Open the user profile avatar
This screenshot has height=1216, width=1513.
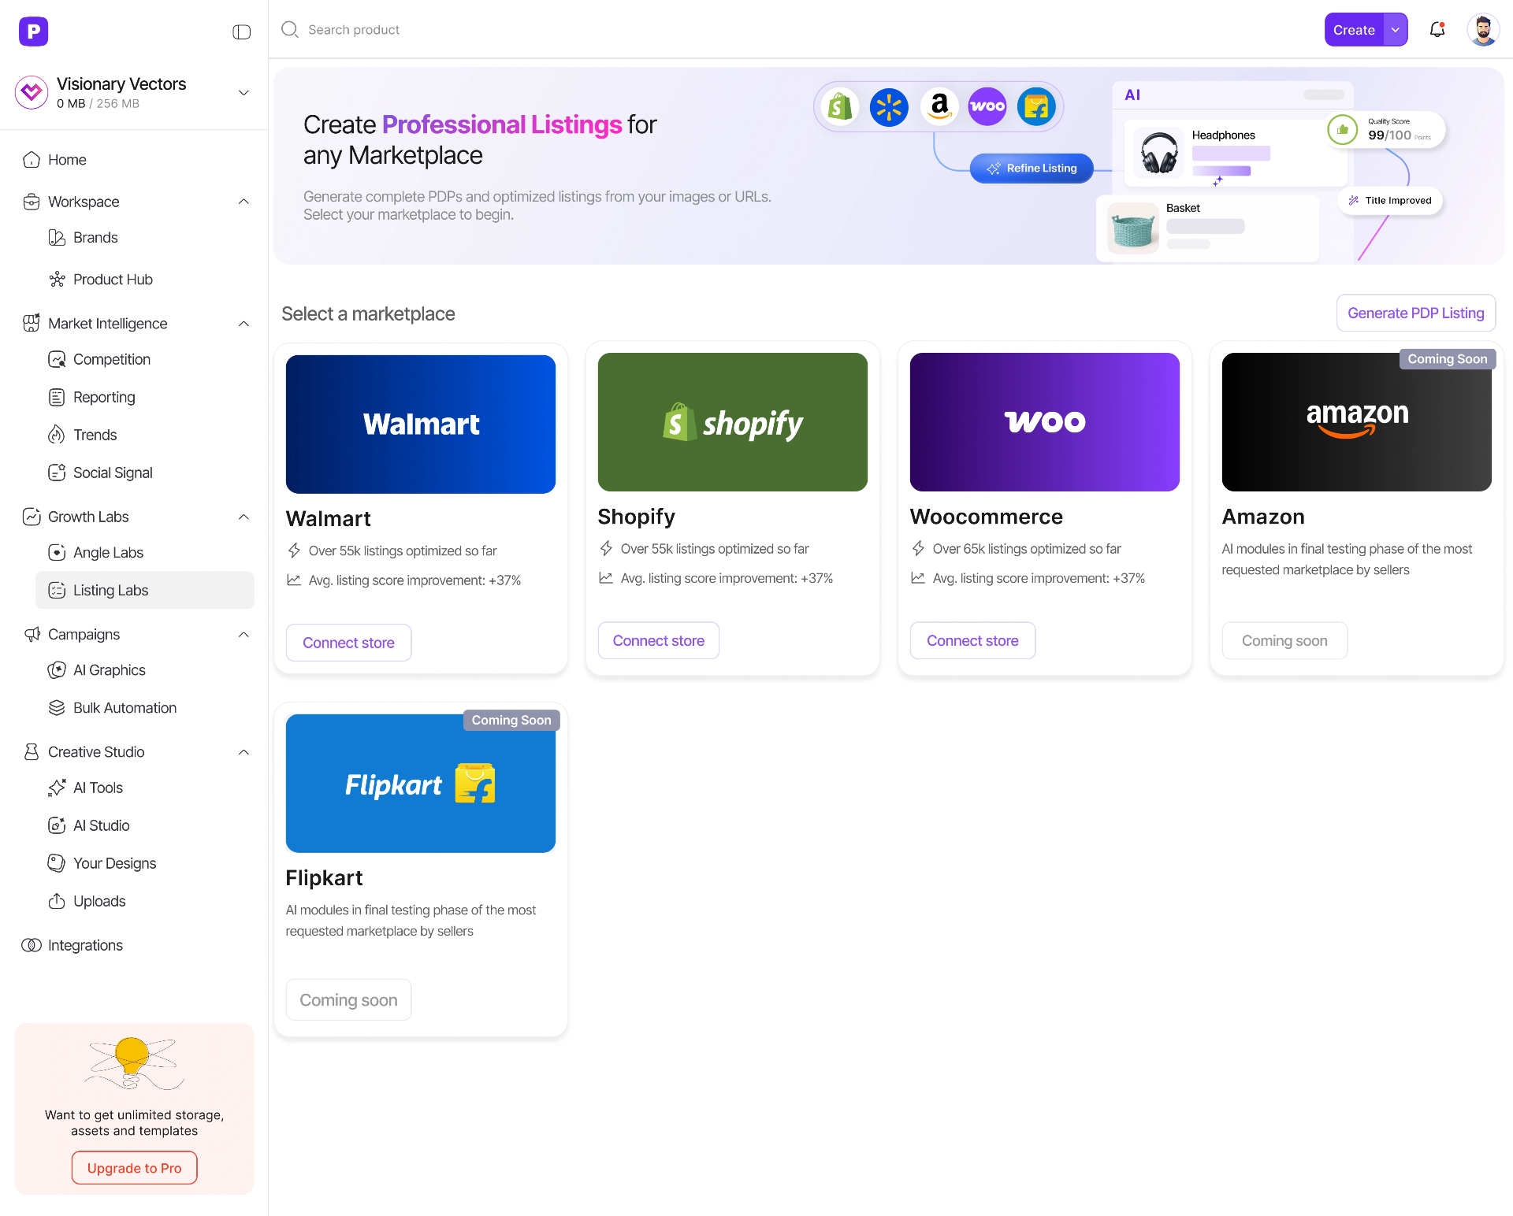pyautogui.click(x=1482, y=30)
